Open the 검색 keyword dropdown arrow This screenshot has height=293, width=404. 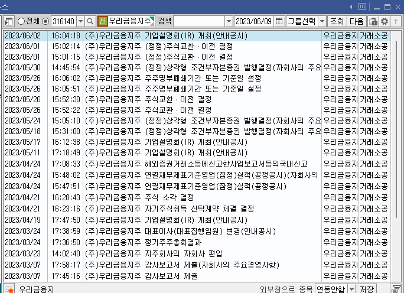(229, 21)
